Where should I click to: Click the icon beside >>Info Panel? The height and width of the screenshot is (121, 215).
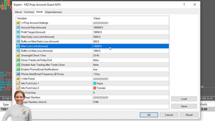click(18, 79)
